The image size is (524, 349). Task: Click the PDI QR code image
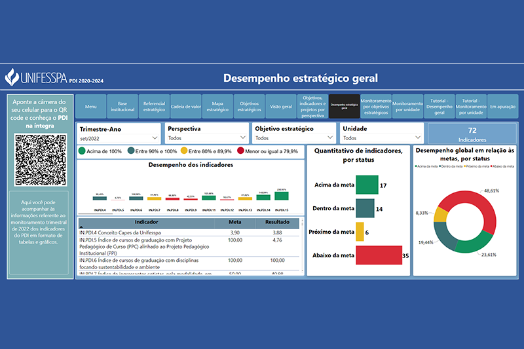click(x=41, y=160)
